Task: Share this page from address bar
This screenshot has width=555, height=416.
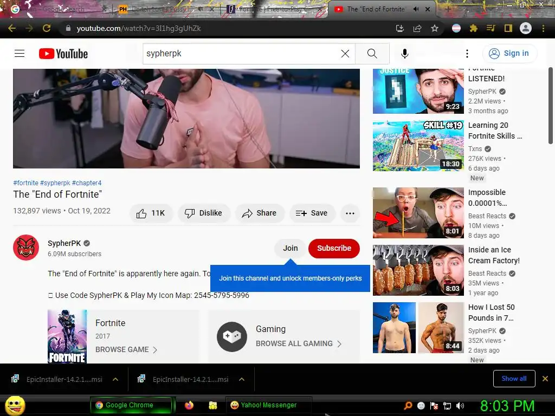Action: (x=417, y=28)
